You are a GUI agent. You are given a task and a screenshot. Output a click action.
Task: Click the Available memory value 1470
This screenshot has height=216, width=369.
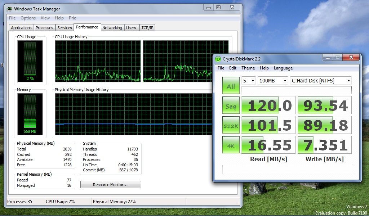67,159
